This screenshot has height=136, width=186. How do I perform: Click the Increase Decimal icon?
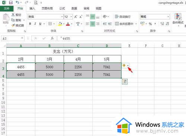coord(162,24)
